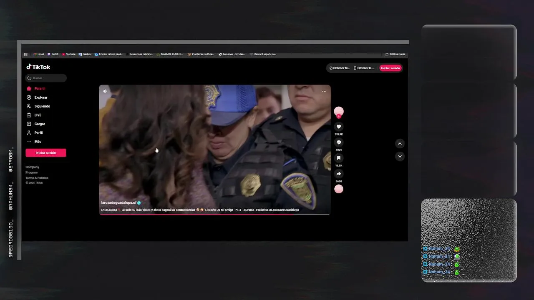
Task: Save the video with the bookmark icon
Action: [339, 158]
